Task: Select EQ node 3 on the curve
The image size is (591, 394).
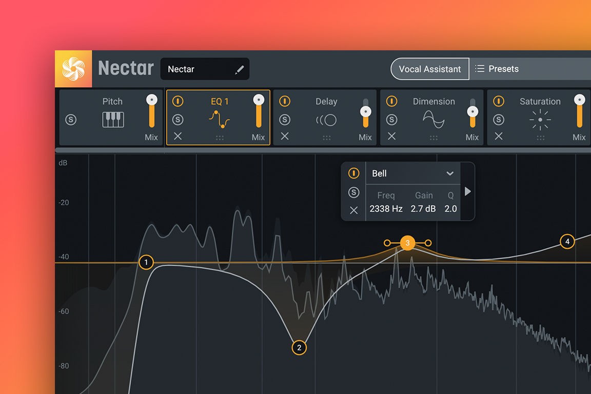Action: coord(407,243)
